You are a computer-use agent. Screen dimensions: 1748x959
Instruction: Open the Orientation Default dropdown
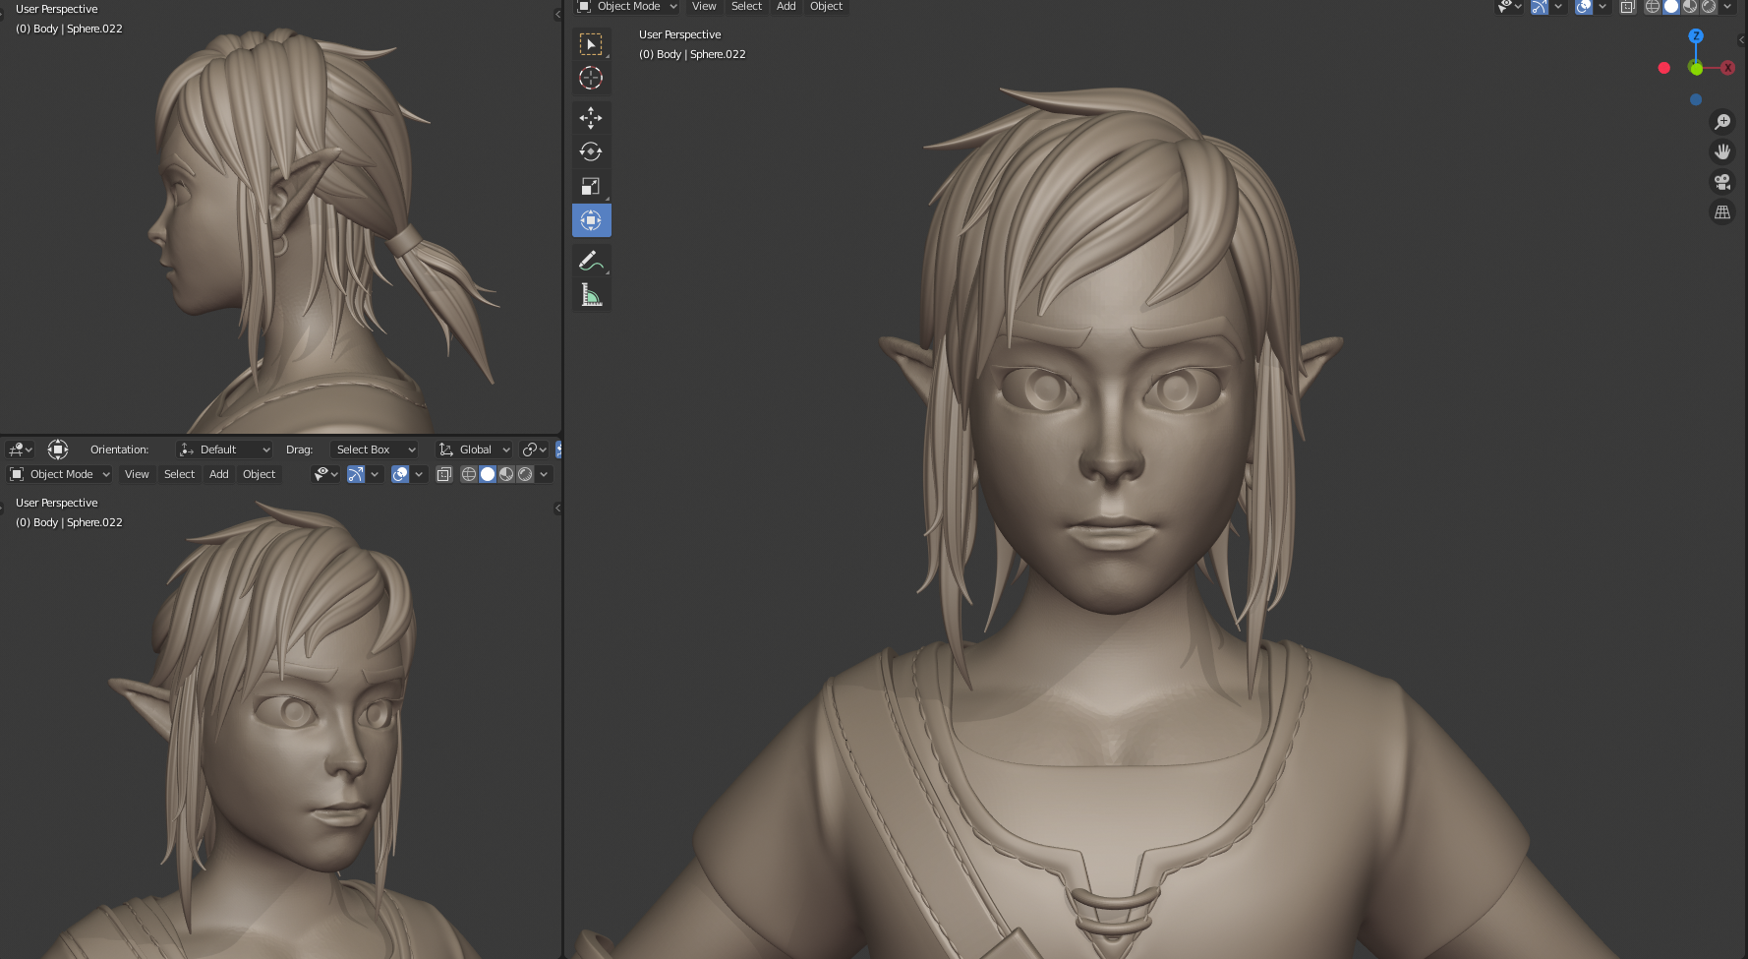coord(224,450)
